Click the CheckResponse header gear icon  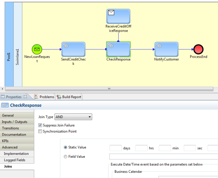coord(5,105)
